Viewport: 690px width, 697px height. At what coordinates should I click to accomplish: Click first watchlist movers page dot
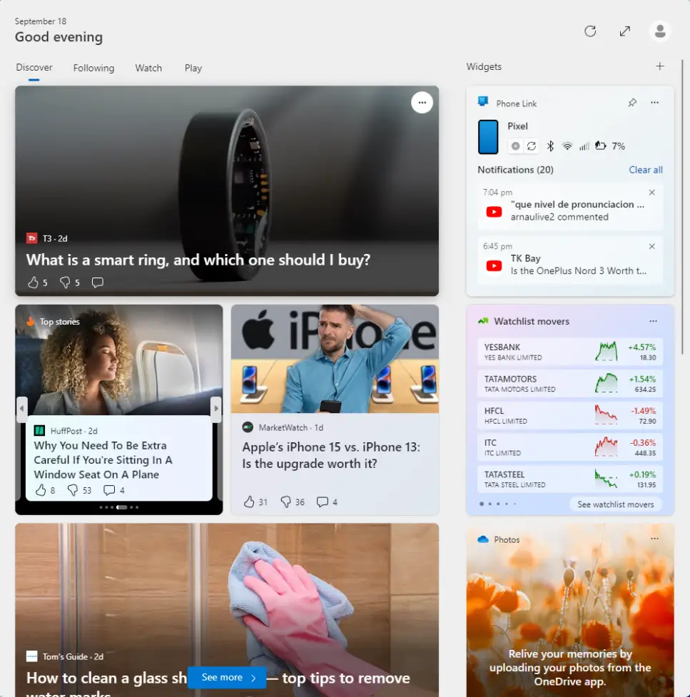tap(482, 504)
